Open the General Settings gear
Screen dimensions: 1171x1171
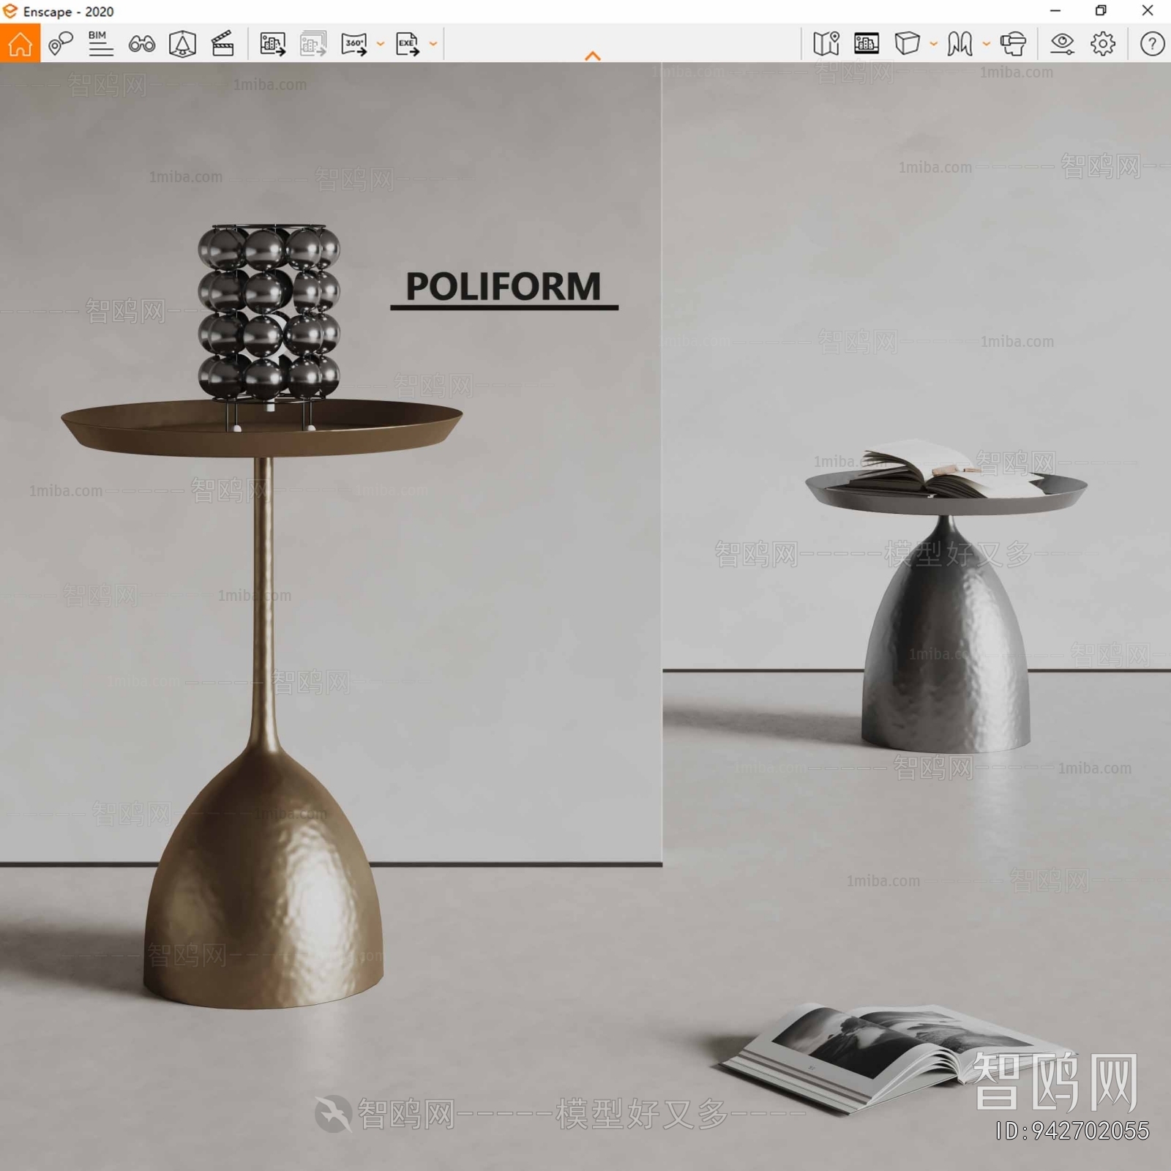[1103, 44]
